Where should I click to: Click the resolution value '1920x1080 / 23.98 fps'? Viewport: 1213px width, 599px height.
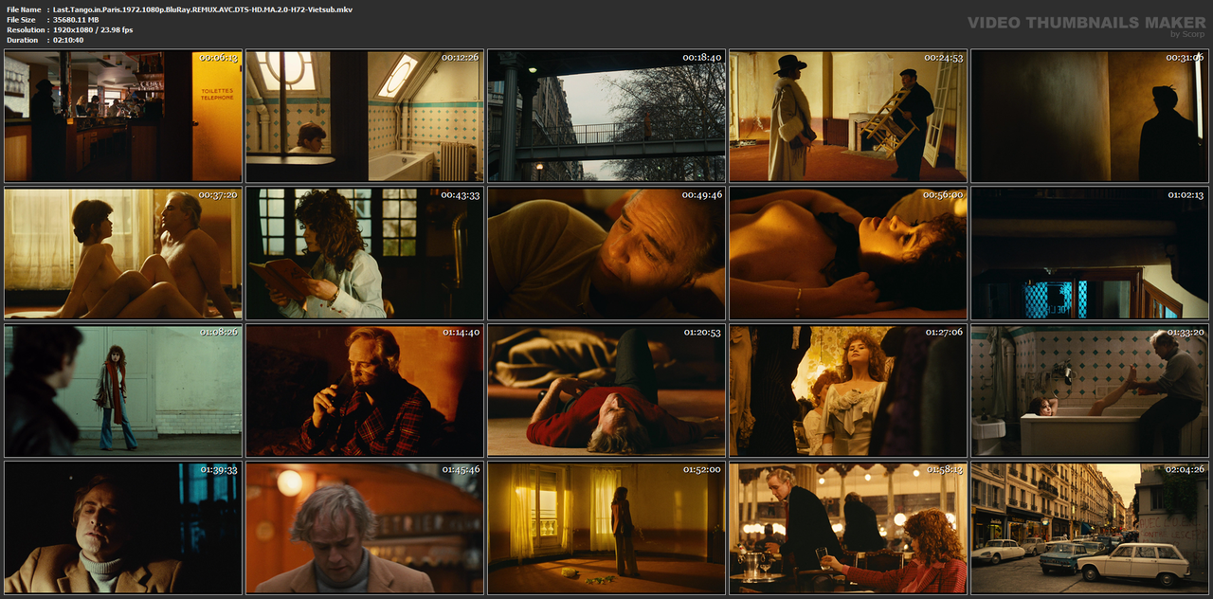(93, 29)
